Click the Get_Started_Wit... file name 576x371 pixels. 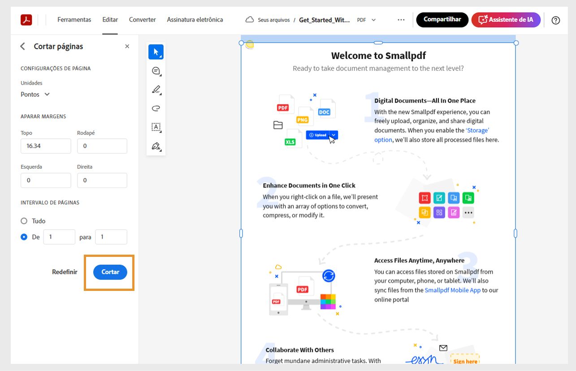325,20
